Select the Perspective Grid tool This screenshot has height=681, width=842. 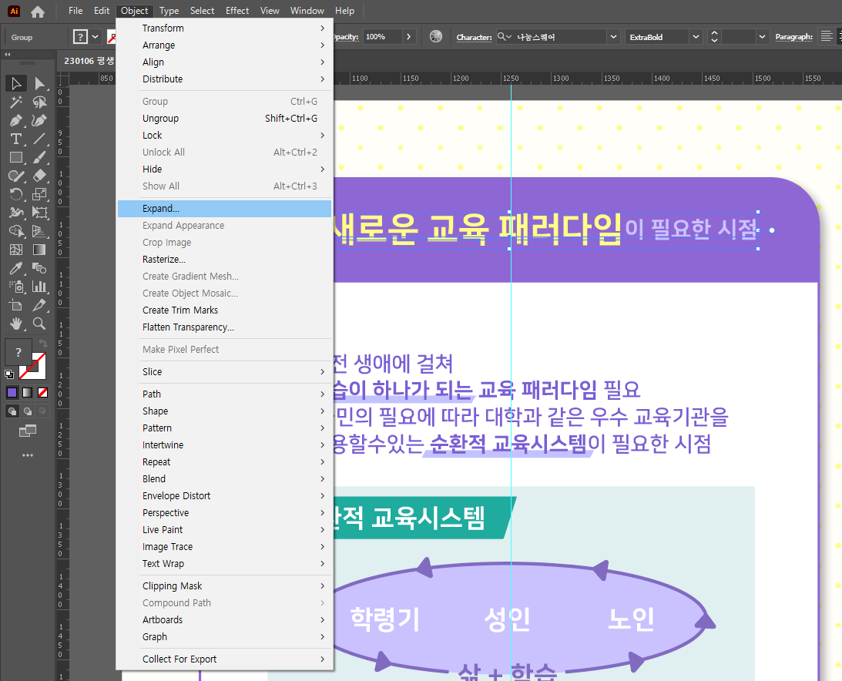point(39,231)
